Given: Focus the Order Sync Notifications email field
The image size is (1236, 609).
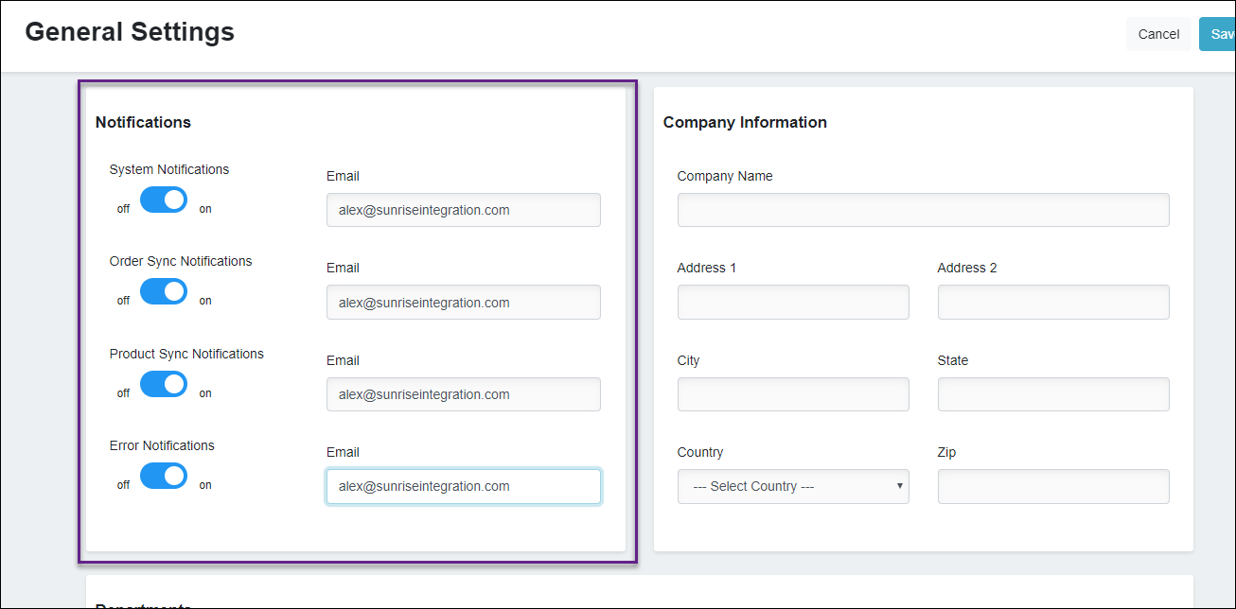Looking at the screenshot, I should [x=463, y=303].
